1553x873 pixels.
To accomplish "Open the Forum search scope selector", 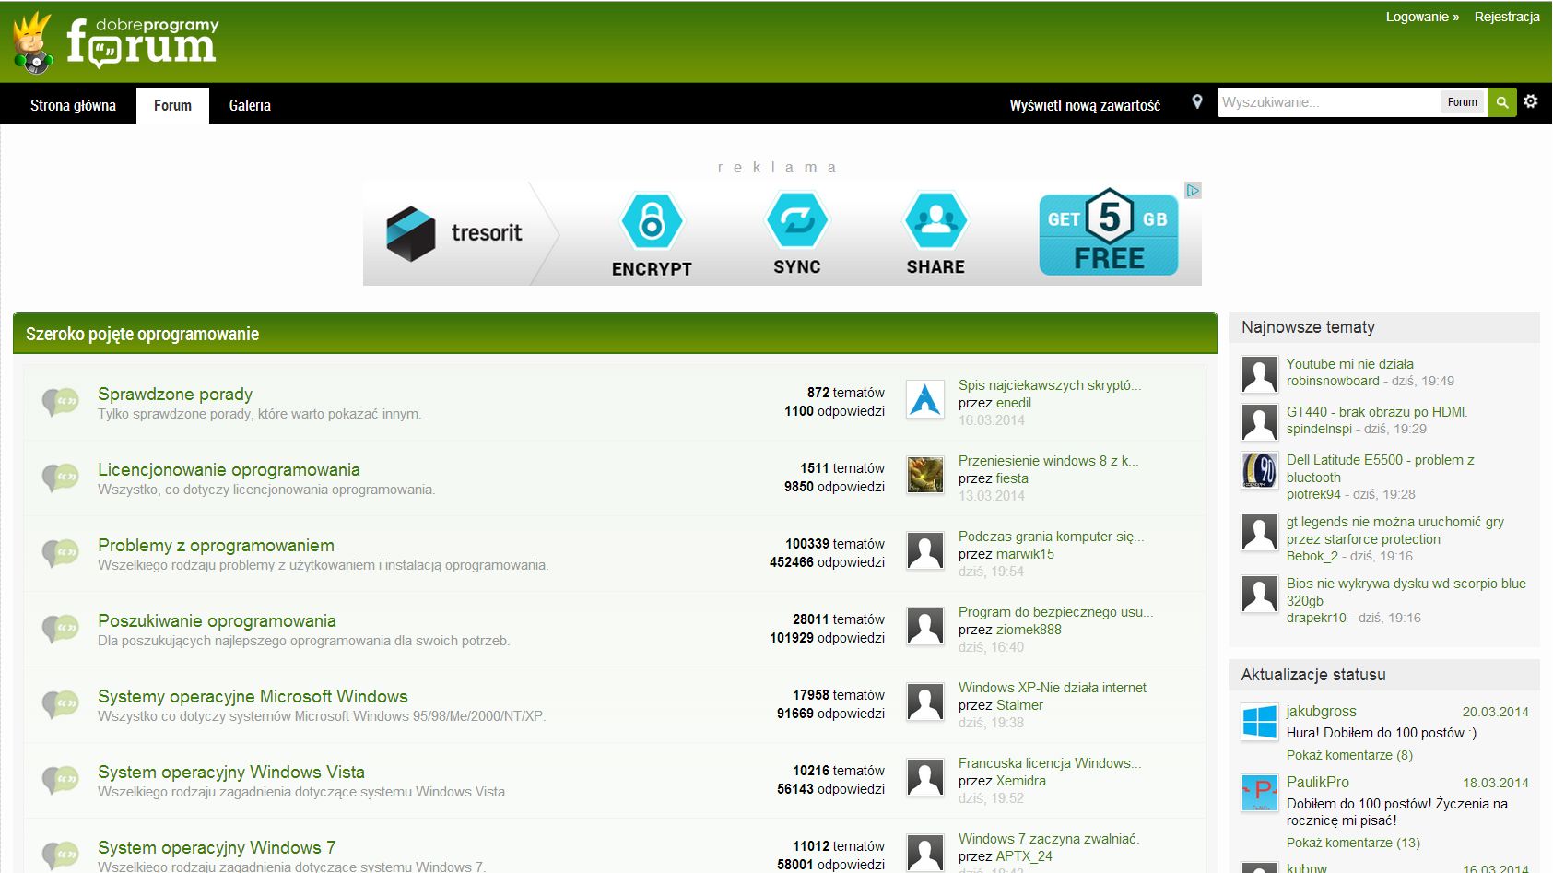I will pos(1463,102).
